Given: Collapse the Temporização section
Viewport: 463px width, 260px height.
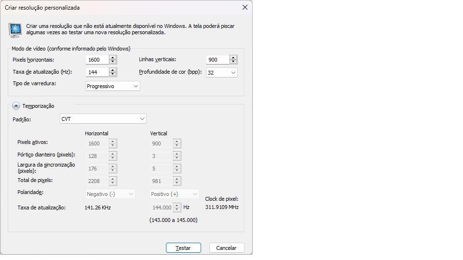Looking at the screenshot, I should pyautogui.click(x=16, y=106).
